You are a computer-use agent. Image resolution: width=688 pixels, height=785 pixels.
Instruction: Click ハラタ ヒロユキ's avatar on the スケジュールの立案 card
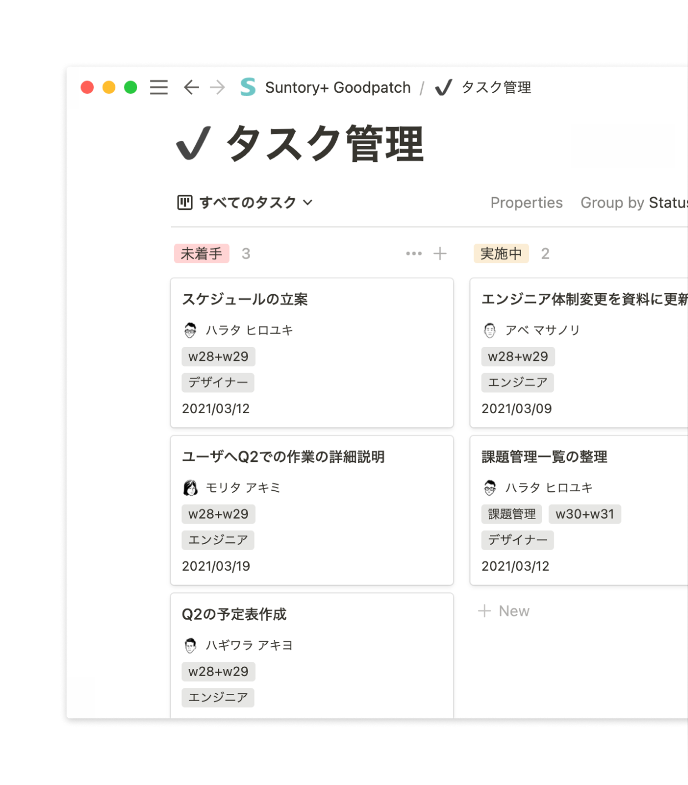coord(191,329)
